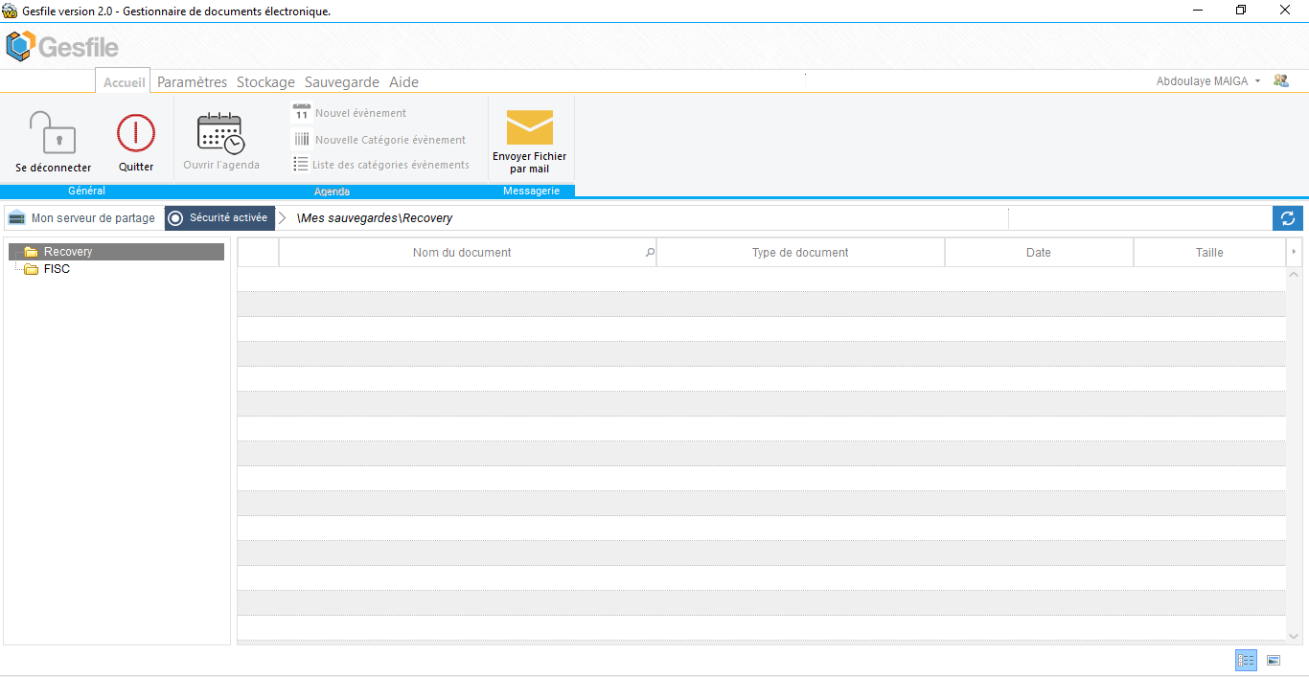Open the Paramètres ribbon tab

(x=192, y=82)
